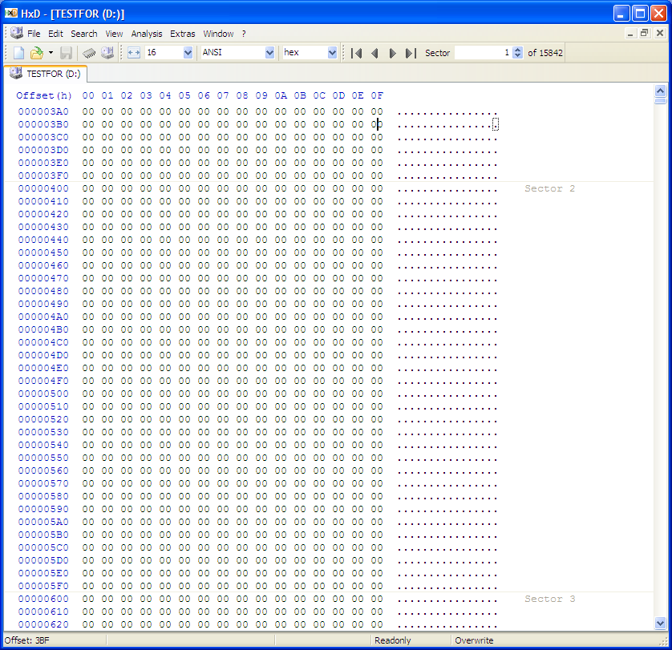Click the vertical scrollbar down arrow
This screenshot has height=650, width=672.
click(661, 624)
